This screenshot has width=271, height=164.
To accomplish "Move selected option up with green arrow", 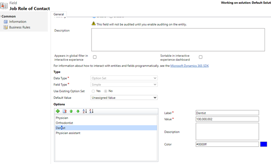I will tap(71, 111).
